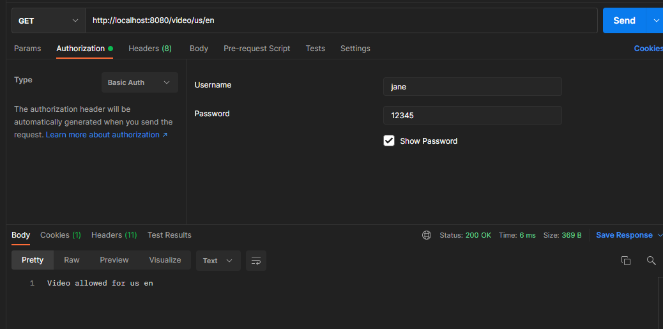Viewport: 663px width, 329px height.
Task: Uncheck the Show Password checkbox
Action: pyautogui.click(x=389, y=141)
